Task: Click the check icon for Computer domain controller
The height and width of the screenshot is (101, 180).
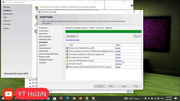Action: click(x=67, y=57)
